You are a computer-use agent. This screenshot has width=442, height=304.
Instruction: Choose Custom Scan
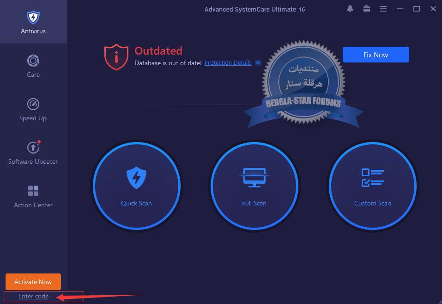tap(372, 186)
